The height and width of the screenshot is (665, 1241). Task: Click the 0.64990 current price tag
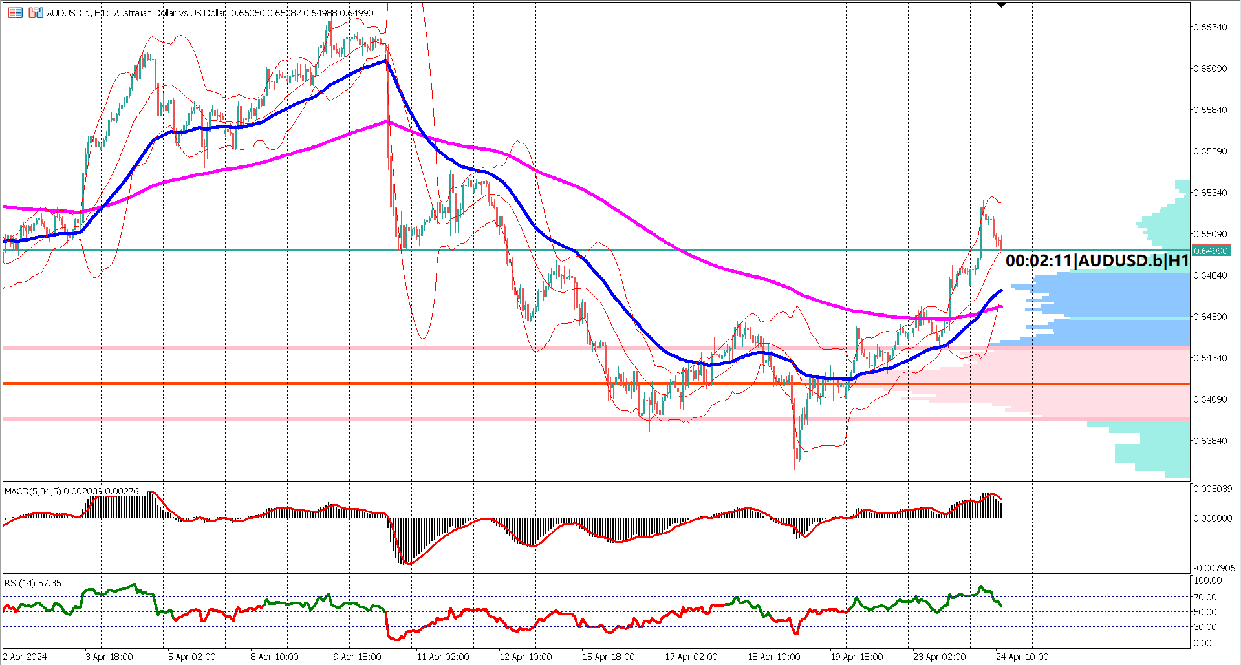(1210, 251)
